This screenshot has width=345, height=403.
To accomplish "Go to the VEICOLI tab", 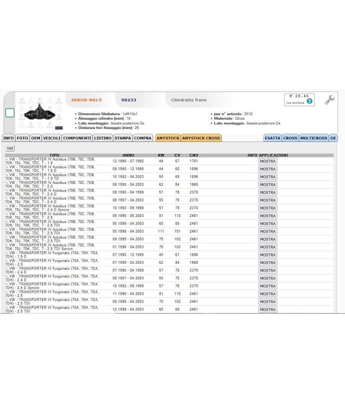I will (x=52, y=138).
